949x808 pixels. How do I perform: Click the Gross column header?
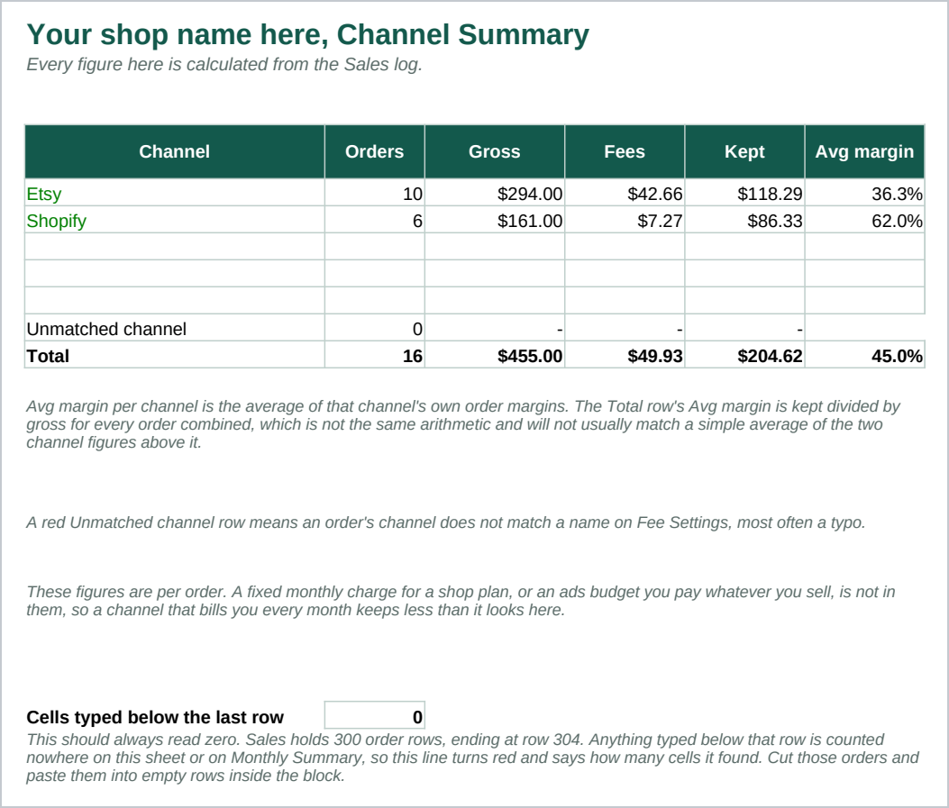(495, 152)
